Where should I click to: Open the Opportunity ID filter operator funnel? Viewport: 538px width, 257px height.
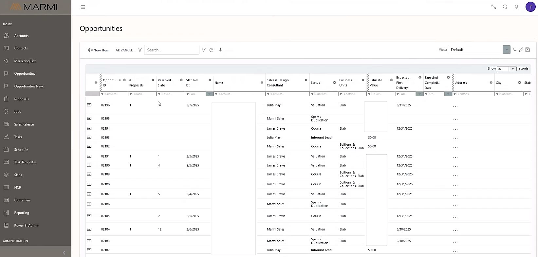(102, 94)
